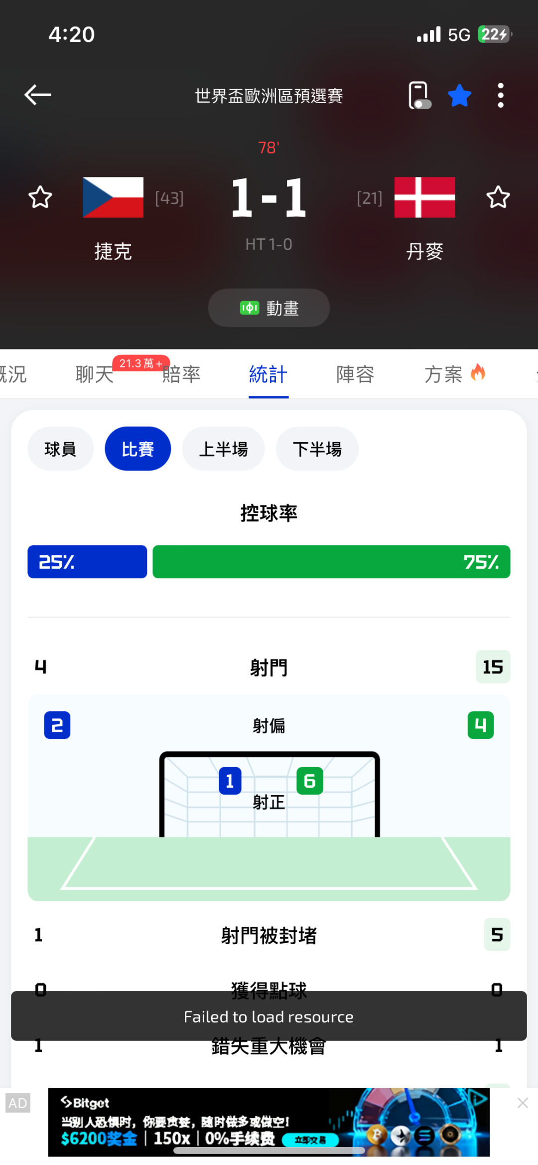The image size is (538, 1165).
Task: Switch to the 聊天 chat tab
Action: tap(95, 374)
